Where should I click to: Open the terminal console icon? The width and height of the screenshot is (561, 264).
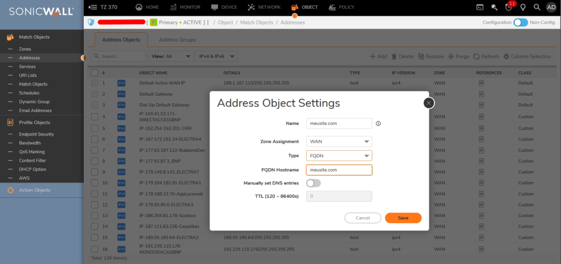pyautogui.click(x=480, y=7)
